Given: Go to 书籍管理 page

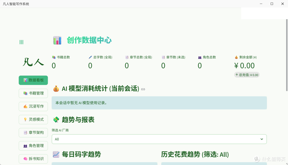Looking at the screenshot, I should [x=33, y=93].
